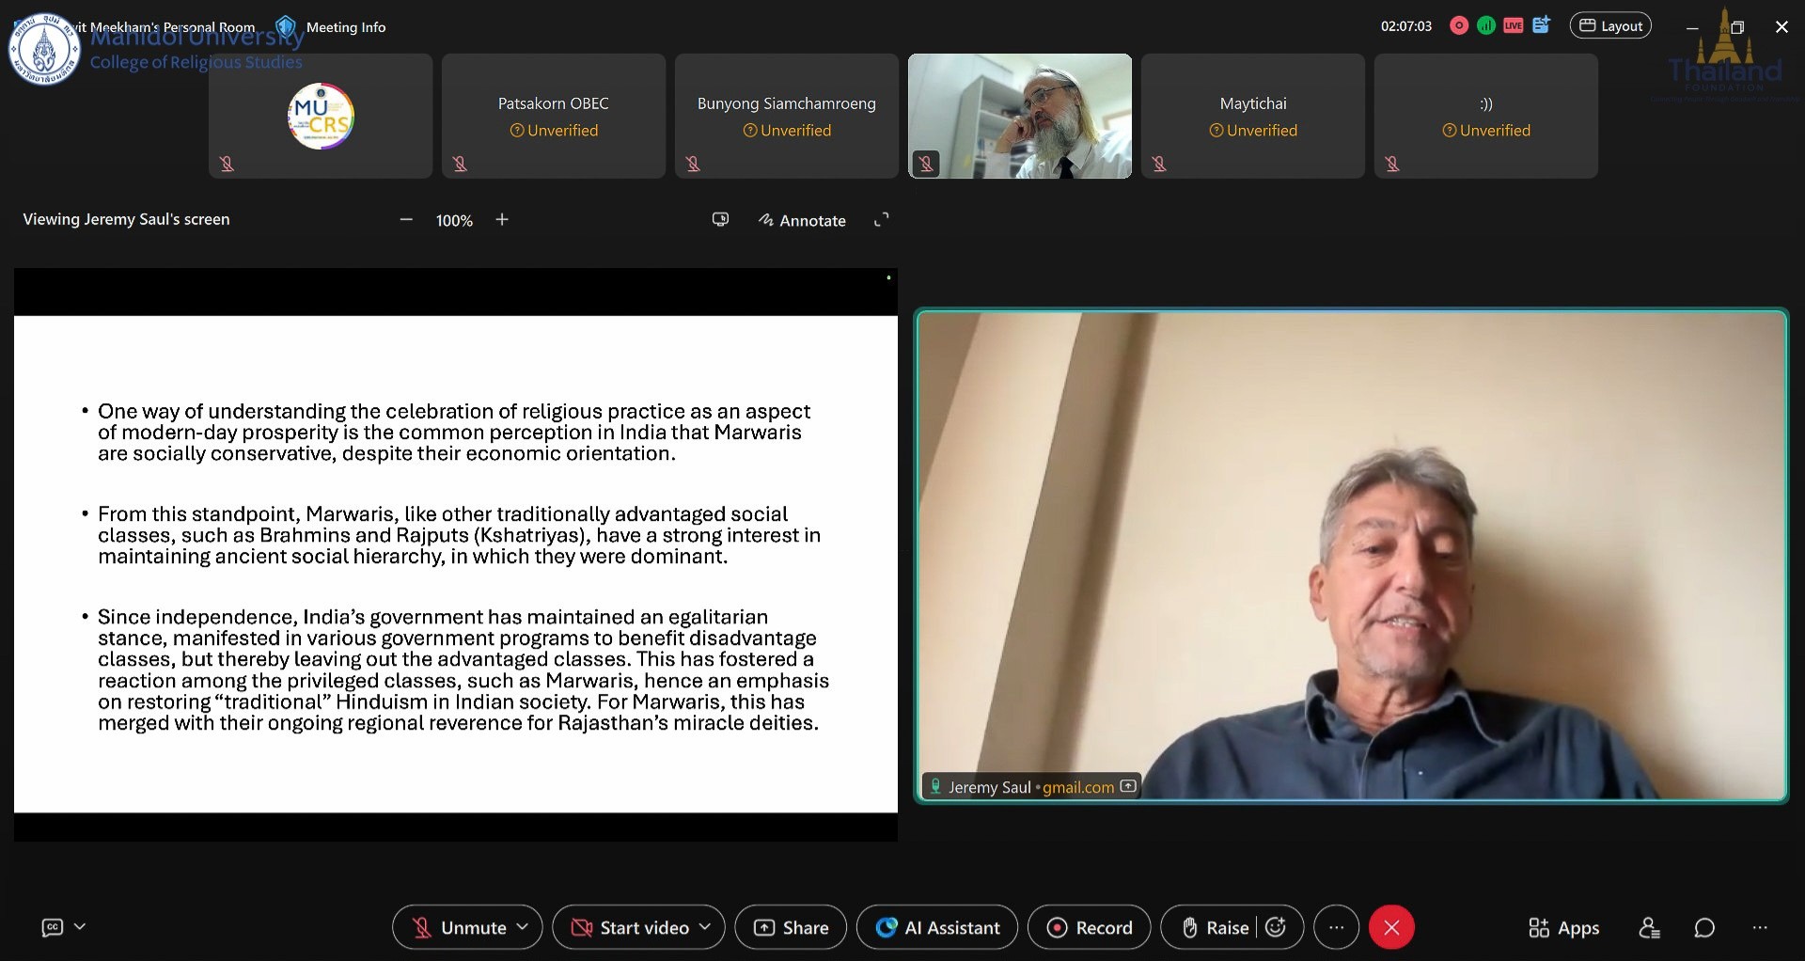Leave meeting with the red X button
Screen dimensions: 1805x961
click(1391, 928)
